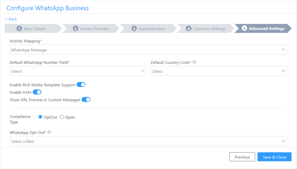Viewport: 297px width, 169px height.
Task: Expand Default WhatsApp Number Field dropdown
Action: (x=78, y=71)
